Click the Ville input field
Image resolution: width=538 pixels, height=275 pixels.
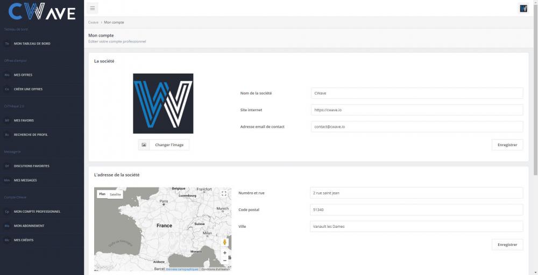416,226
